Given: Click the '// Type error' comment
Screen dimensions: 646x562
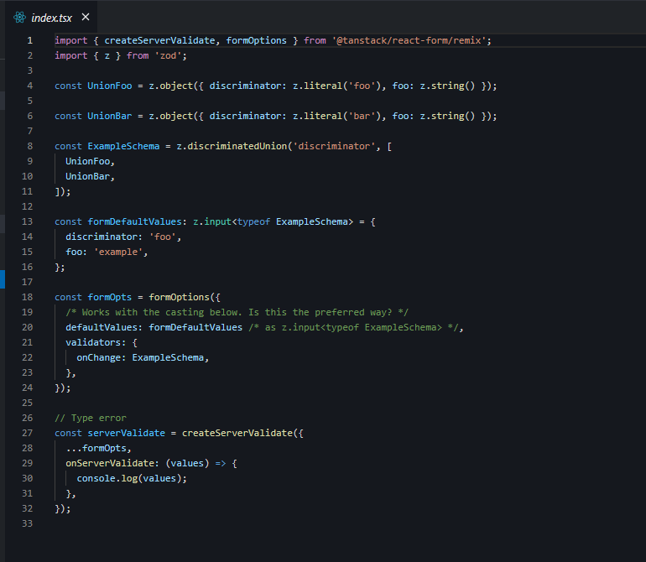Looking at the screenshot, I should [x=91, y=418].
